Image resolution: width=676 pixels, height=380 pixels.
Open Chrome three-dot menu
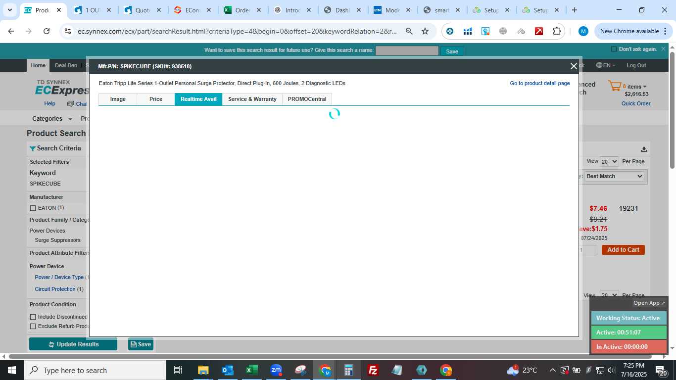click(x=666, y=31)
